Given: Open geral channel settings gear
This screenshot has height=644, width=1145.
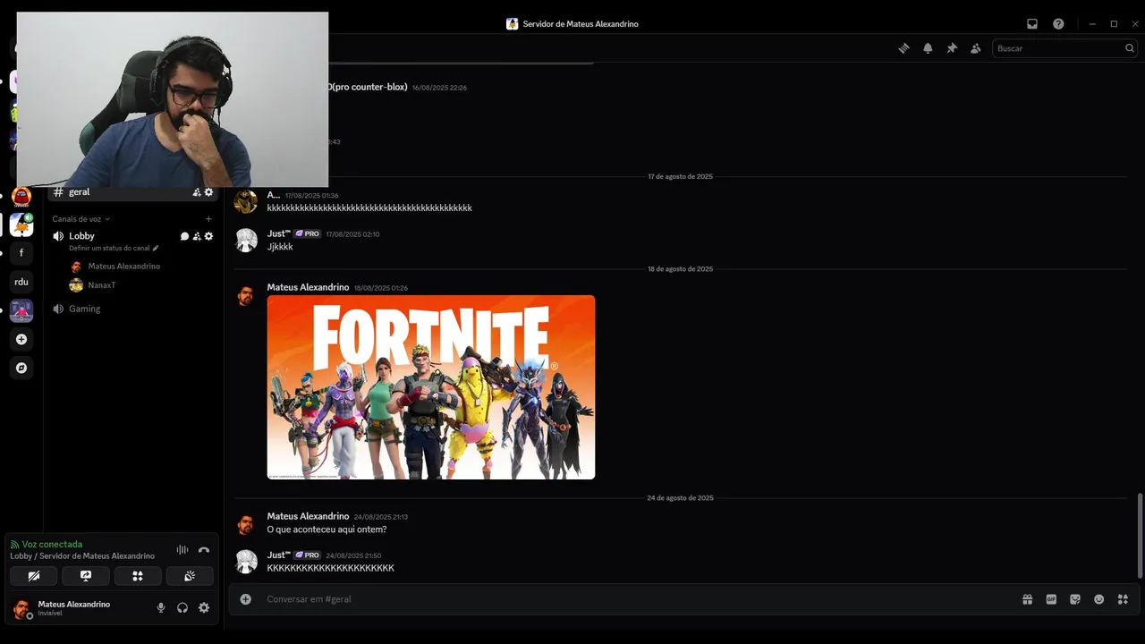Looking at the screenshot, I should tap(209, 192).
